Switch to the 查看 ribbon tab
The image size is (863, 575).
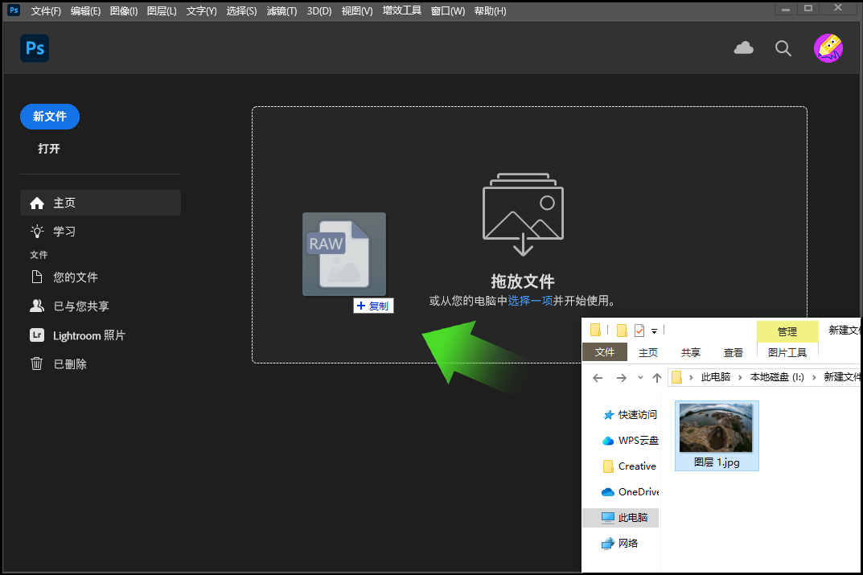(734, 352)
